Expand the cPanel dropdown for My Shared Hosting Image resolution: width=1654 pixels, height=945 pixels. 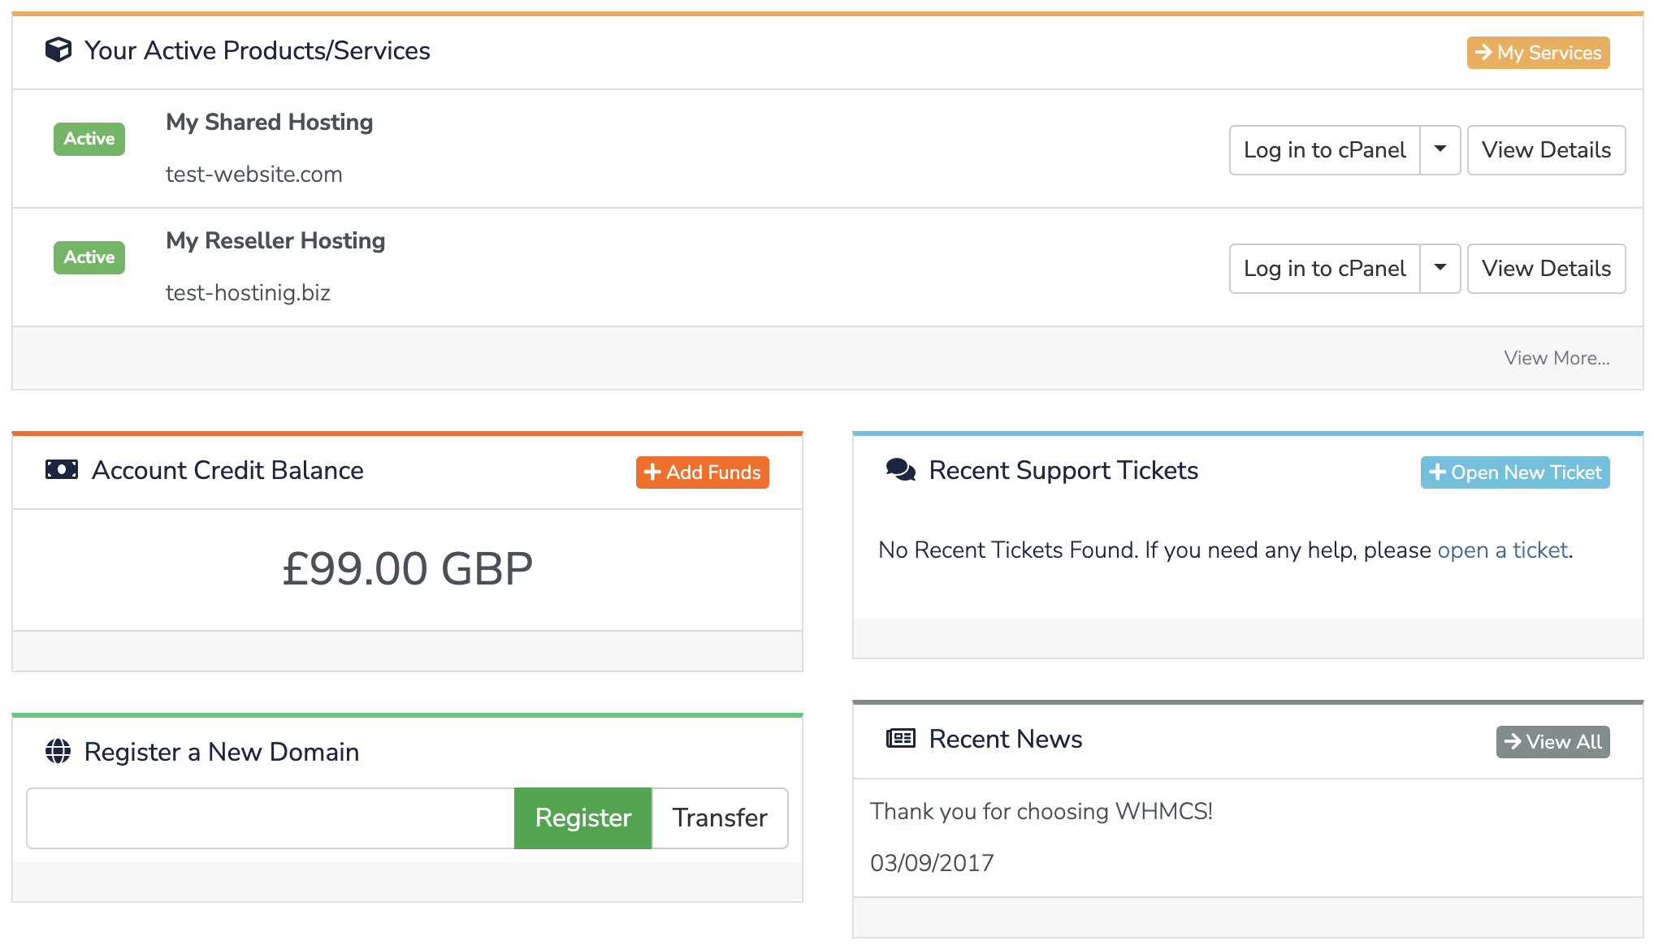pyautogui.click(x=1440, y=149)
